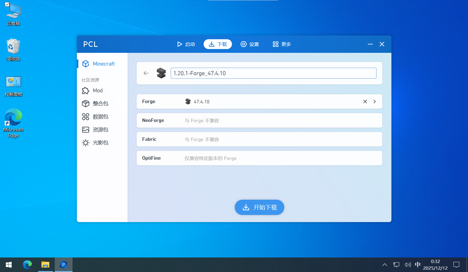Switch to the 启动 launch tab
The width and height of the screenshot is (468, 272).
pos(186,44)
